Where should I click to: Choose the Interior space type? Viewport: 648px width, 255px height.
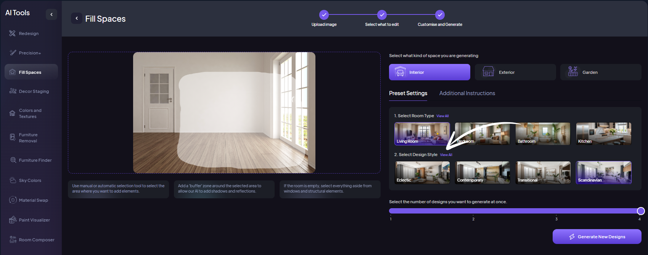(429, 72)
